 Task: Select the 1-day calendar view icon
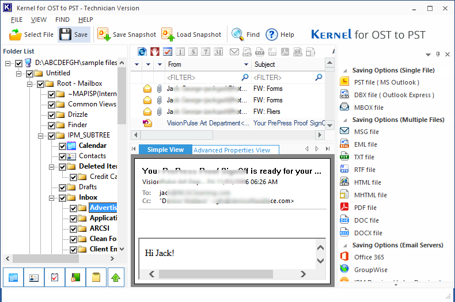180,52
